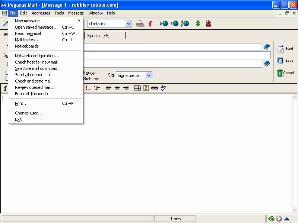Click the green dollar sign icon
The image size is (298, 223).
coord(198,23)
